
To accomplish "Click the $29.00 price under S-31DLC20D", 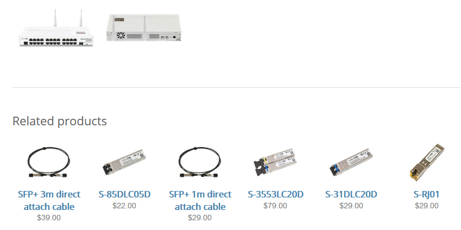I will pos(351,206).
